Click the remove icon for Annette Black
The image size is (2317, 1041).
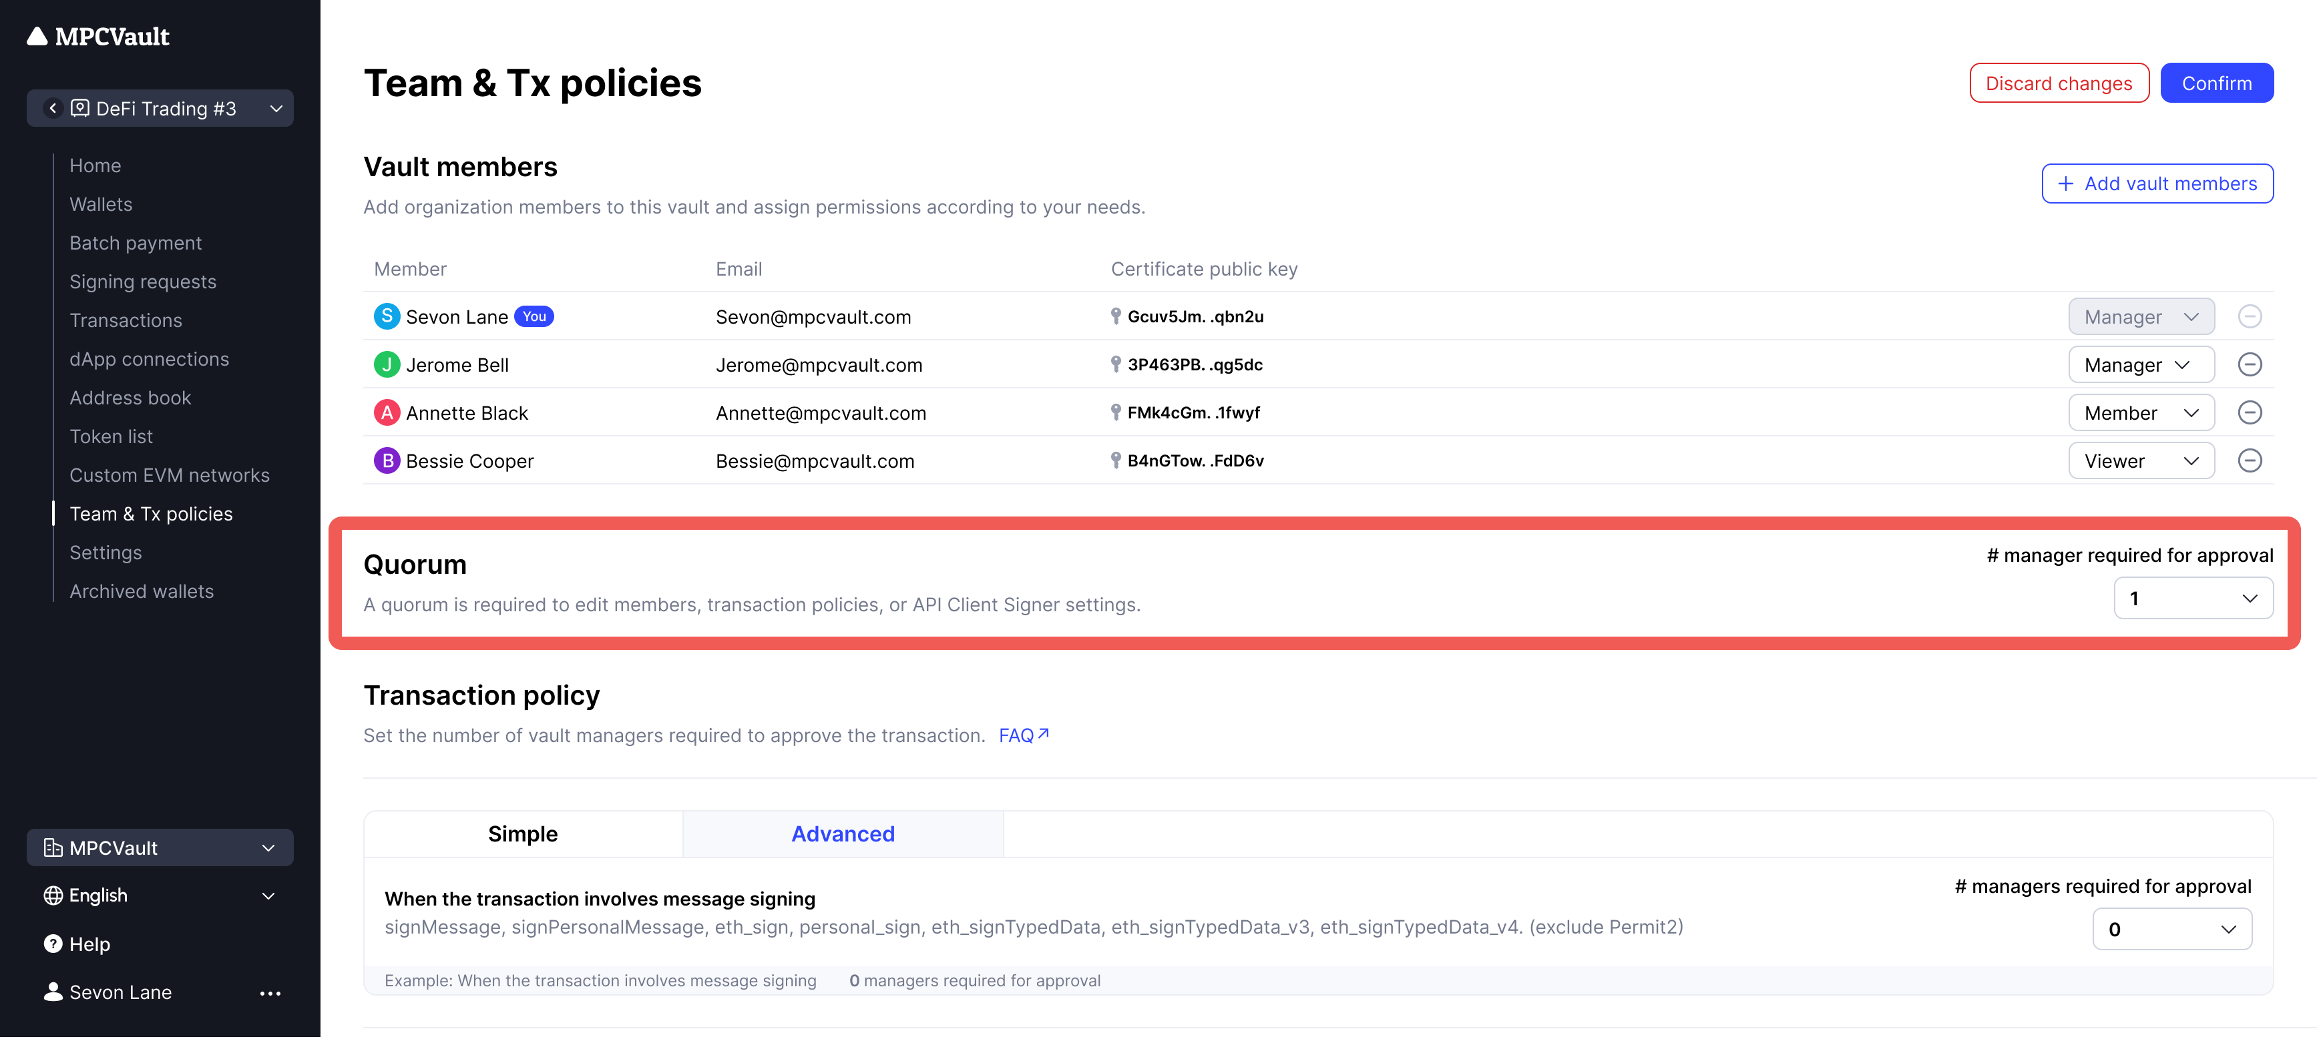[x=2249, y=412]
